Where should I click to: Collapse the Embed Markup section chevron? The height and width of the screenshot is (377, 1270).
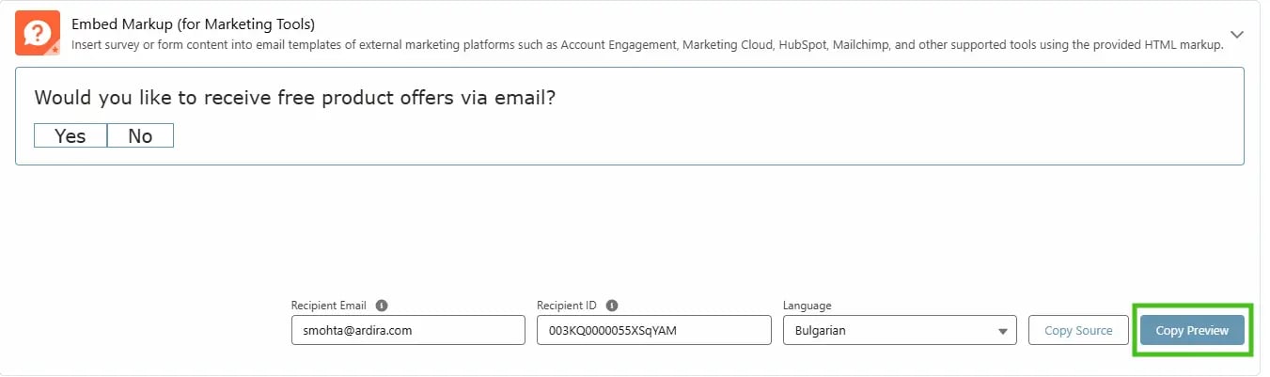pyautogui.click(x=1237, y=34)
